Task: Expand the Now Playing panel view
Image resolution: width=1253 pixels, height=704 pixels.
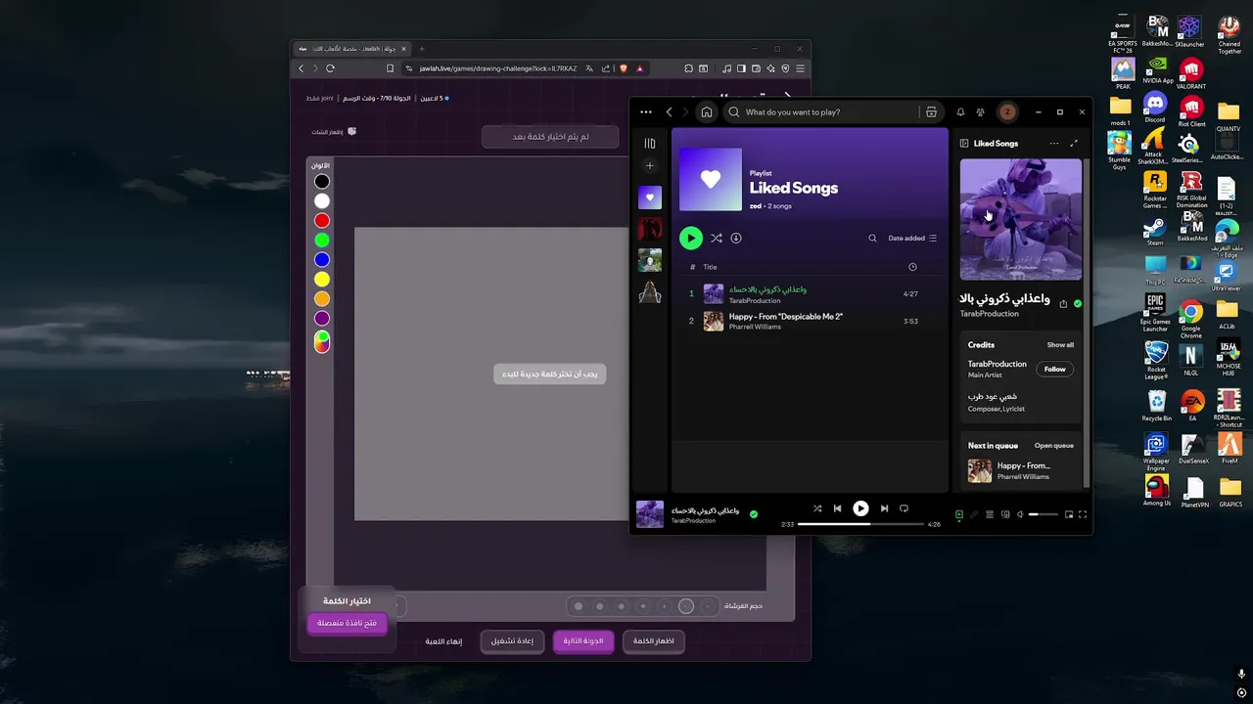Action: 1074,144
